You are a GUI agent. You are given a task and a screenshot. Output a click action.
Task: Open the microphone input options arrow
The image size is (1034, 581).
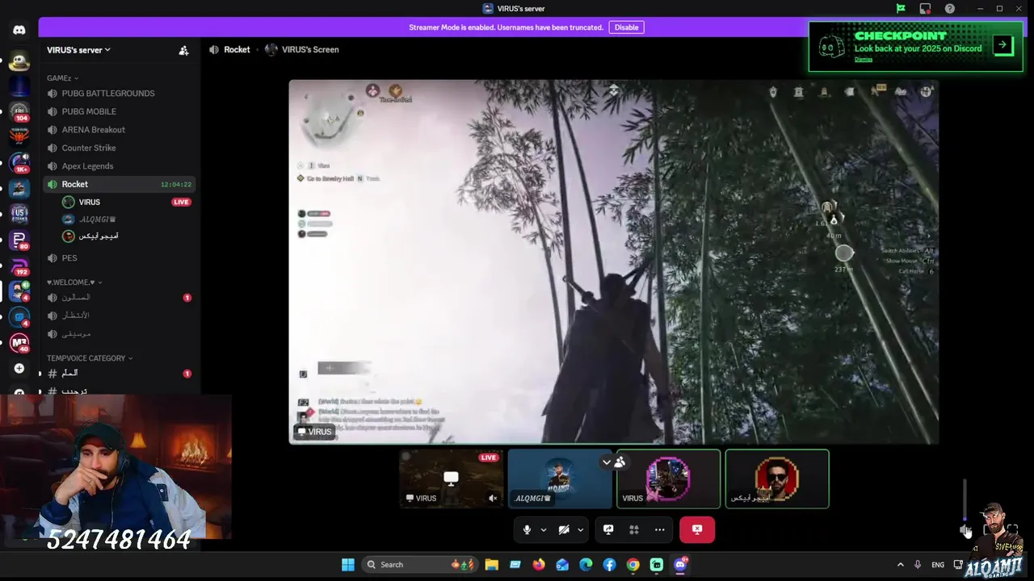543,530
